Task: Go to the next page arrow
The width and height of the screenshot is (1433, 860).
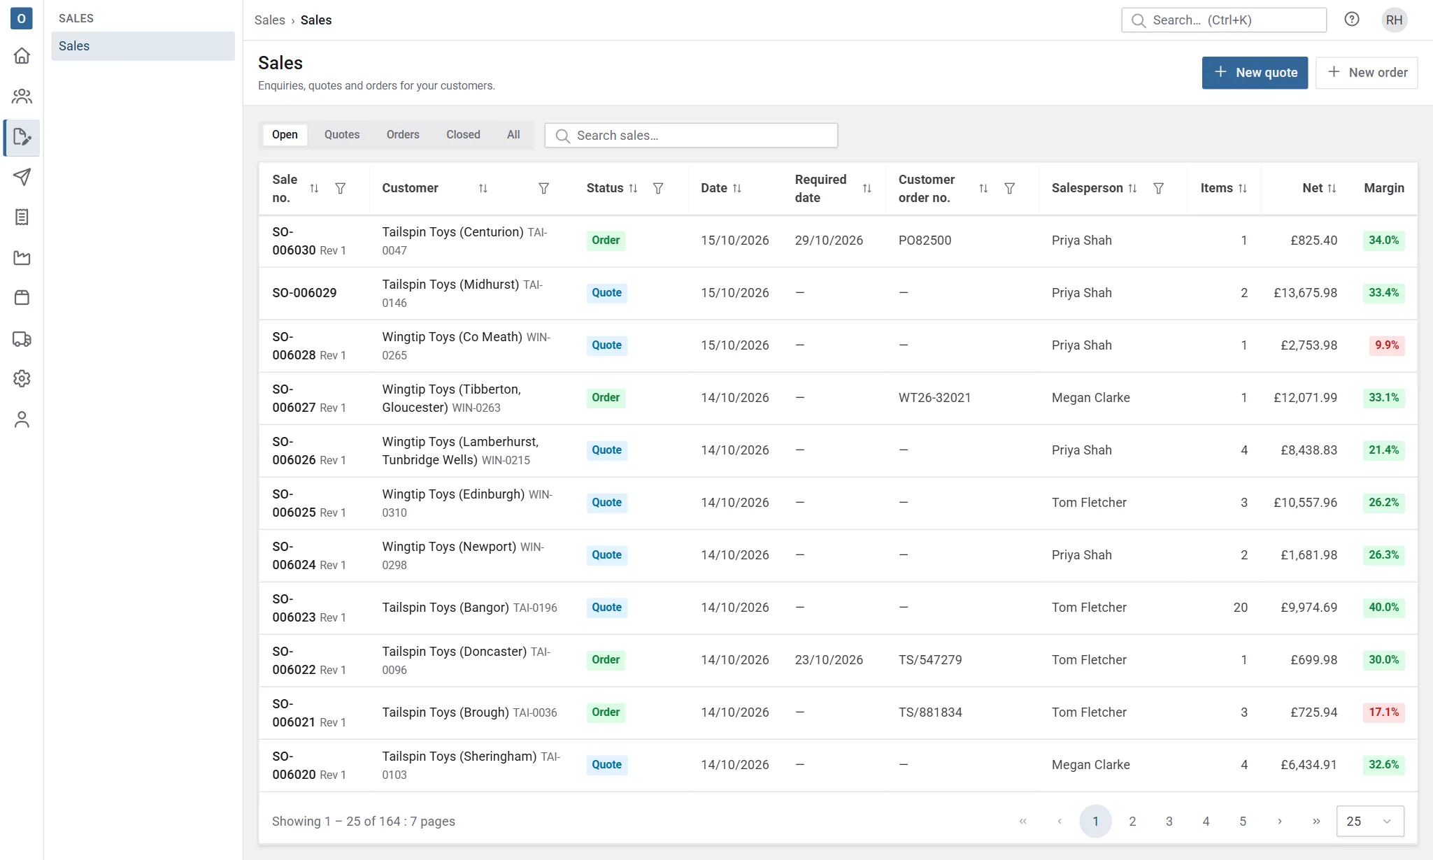Action: pyautogui.click(x=1280, y=822)
